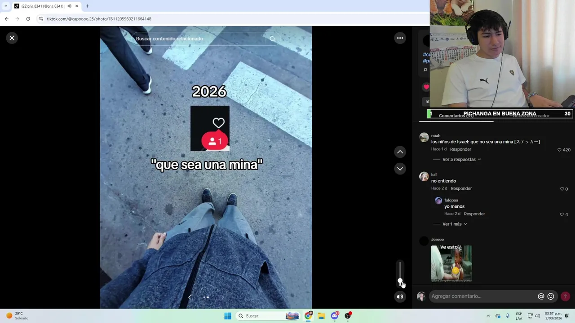Close the TikTok photo viewer

12,38
